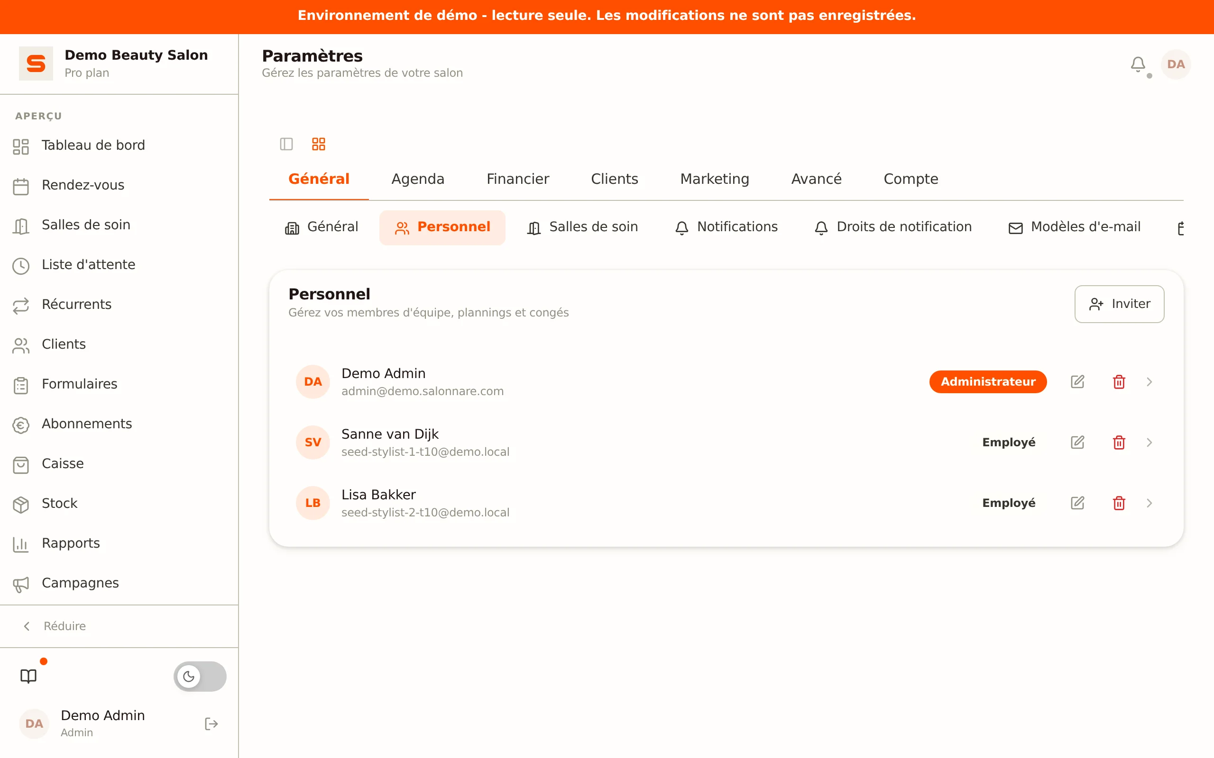Edit Sanne van Dijk staff member

(1077, 442)
